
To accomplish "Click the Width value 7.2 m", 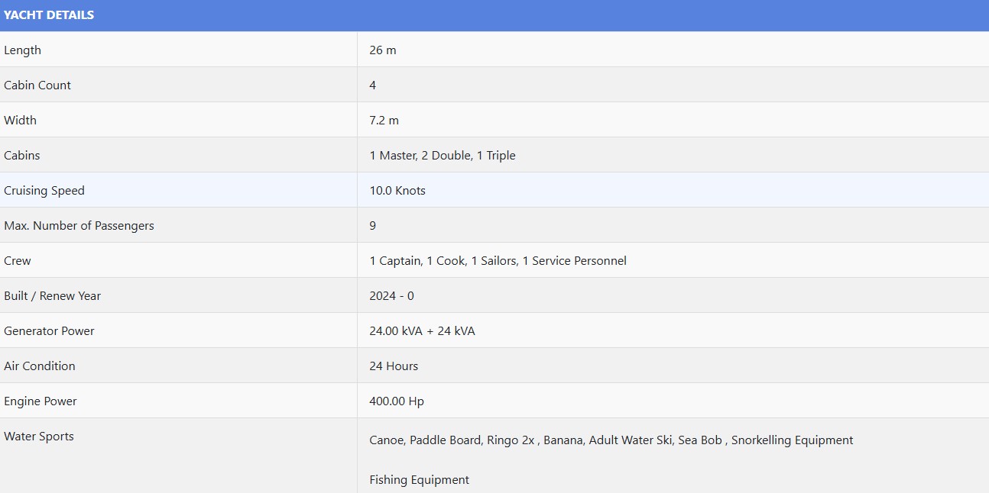I will click(384, 121).
